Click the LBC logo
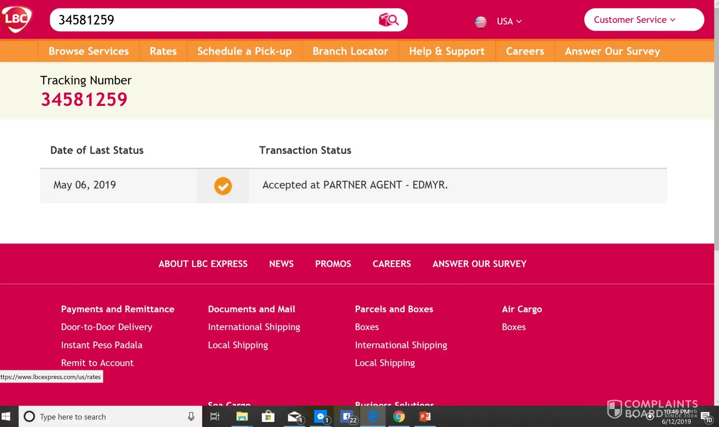The width and height of the screenshot is (719, 427). [17, 19]
